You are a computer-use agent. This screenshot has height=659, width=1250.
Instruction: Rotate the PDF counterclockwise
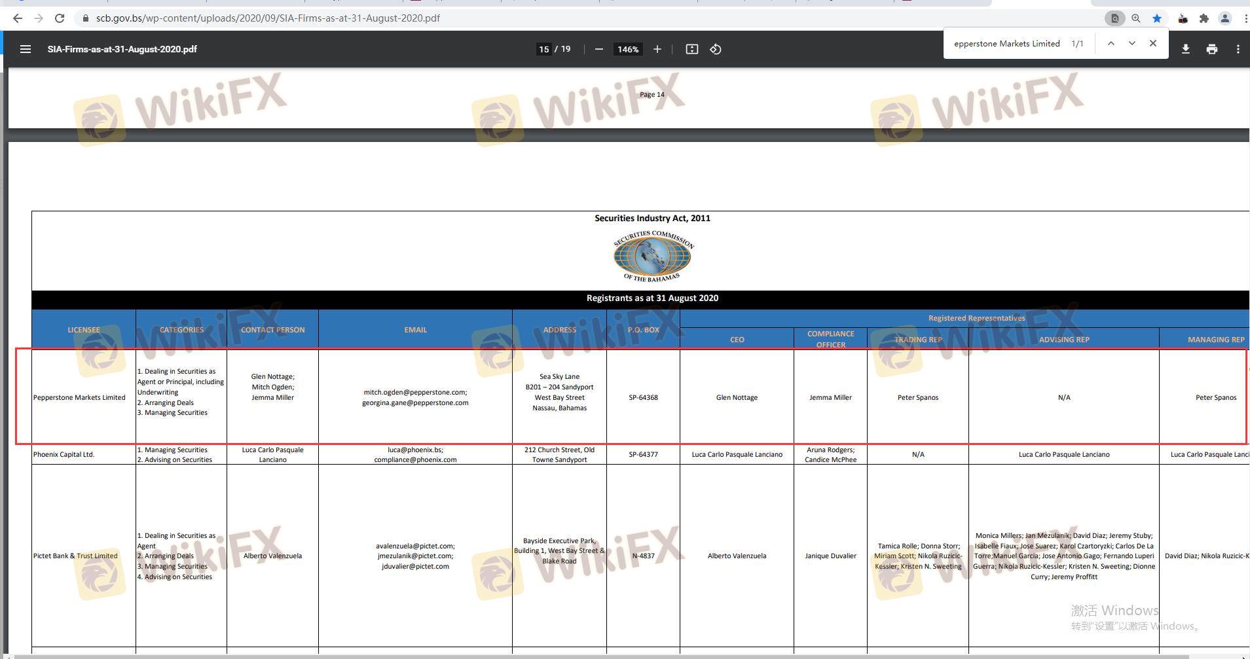click(715, 49)
